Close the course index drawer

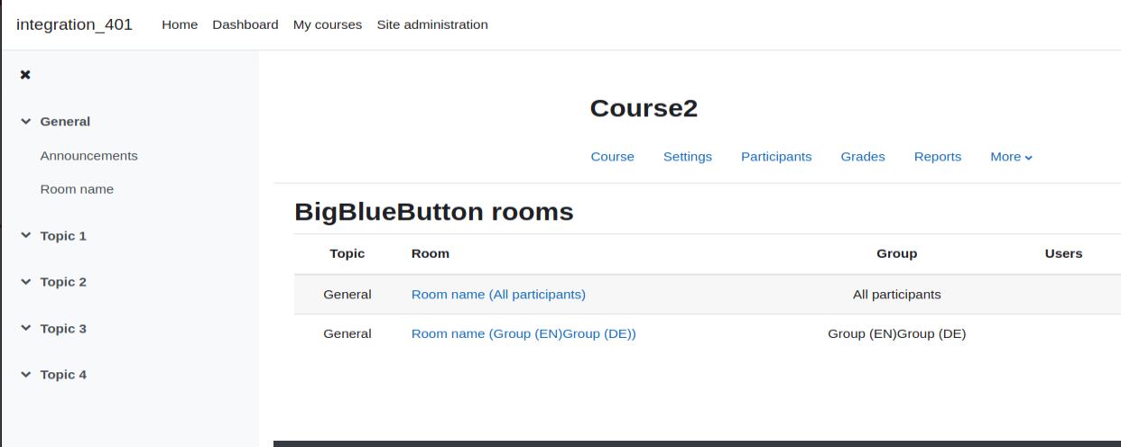(x=25, y=75)
